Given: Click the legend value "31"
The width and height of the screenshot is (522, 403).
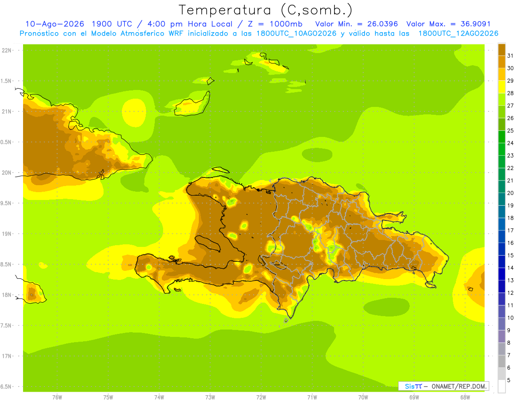Looking at the screenshot, I should [x=510, y=56].
